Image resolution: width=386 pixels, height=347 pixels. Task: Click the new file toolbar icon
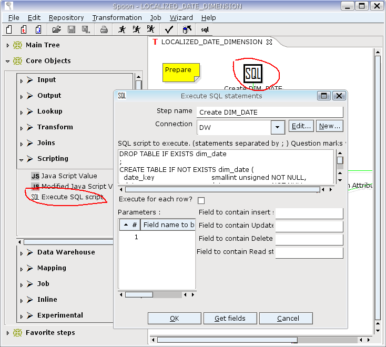click(9, 29)
